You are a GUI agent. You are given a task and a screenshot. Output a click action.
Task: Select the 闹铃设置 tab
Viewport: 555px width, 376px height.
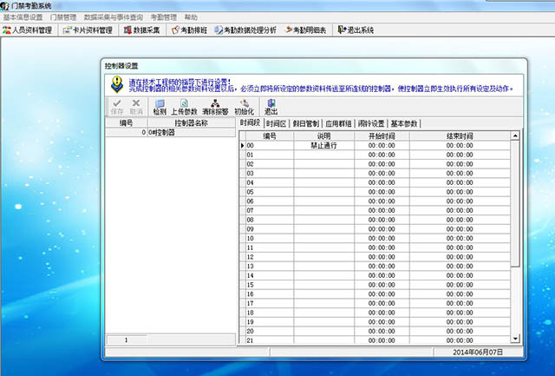pyautogui.click(x=370, y=123)
